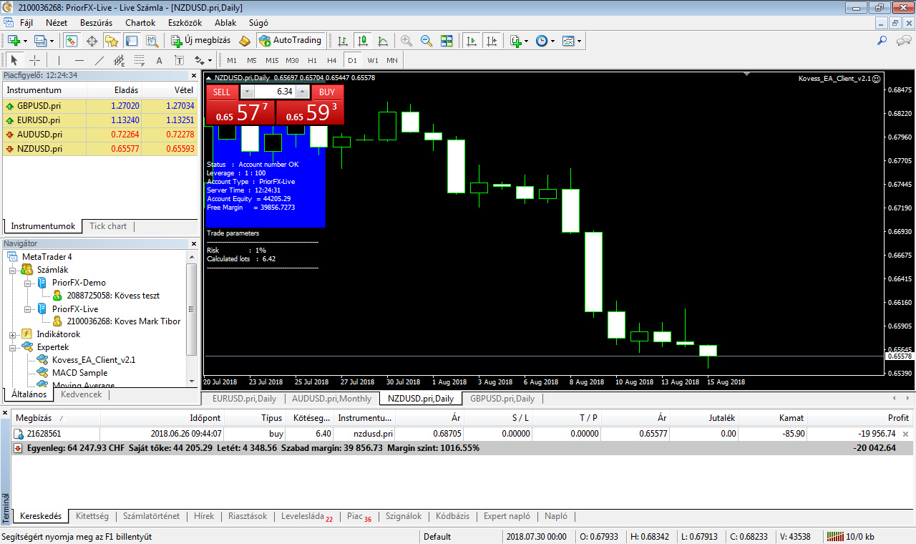Switch to the Tick chart tab
Screen dimensions: 916x544
pos(108,226)
